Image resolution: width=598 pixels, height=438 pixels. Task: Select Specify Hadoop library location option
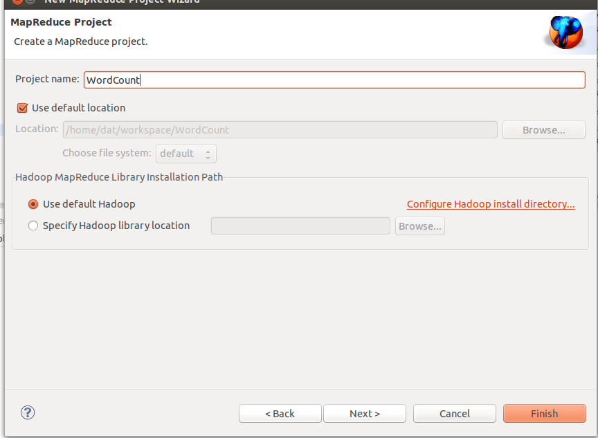click(x=33, y=226)
